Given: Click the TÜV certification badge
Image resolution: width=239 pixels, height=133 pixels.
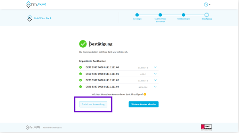Looking at the screenshot, I should click(x=206, y=127).
